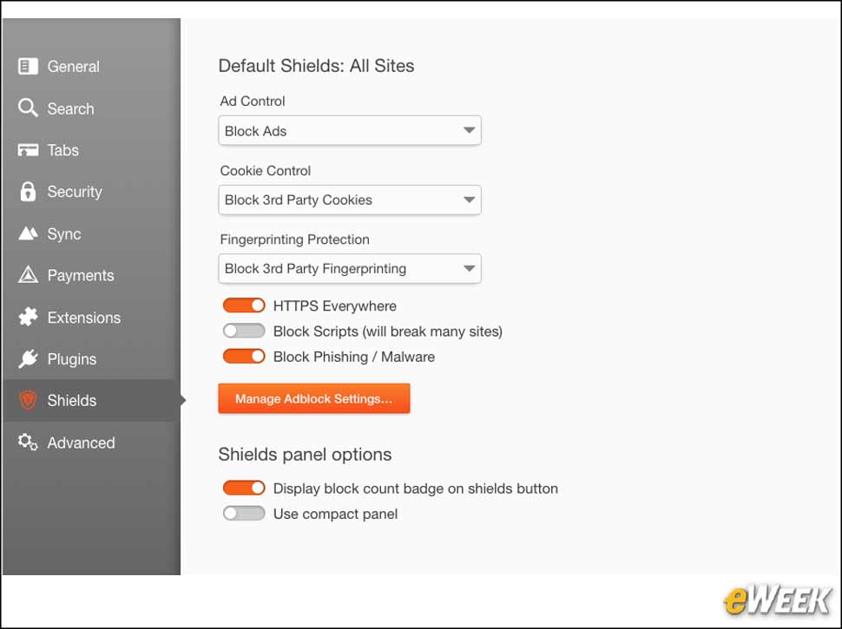Expand the Ad Control dropdown
The image size is (842, 629).
[350, 130]
